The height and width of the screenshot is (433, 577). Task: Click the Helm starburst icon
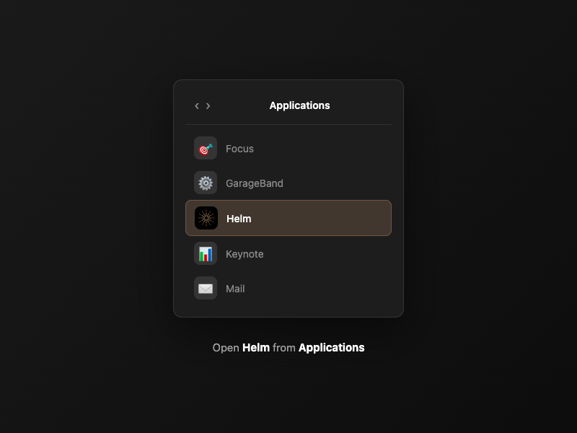206,218
